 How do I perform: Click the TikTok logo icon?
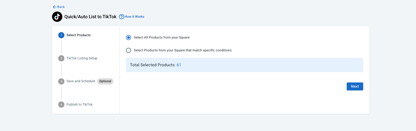[57, 17]
